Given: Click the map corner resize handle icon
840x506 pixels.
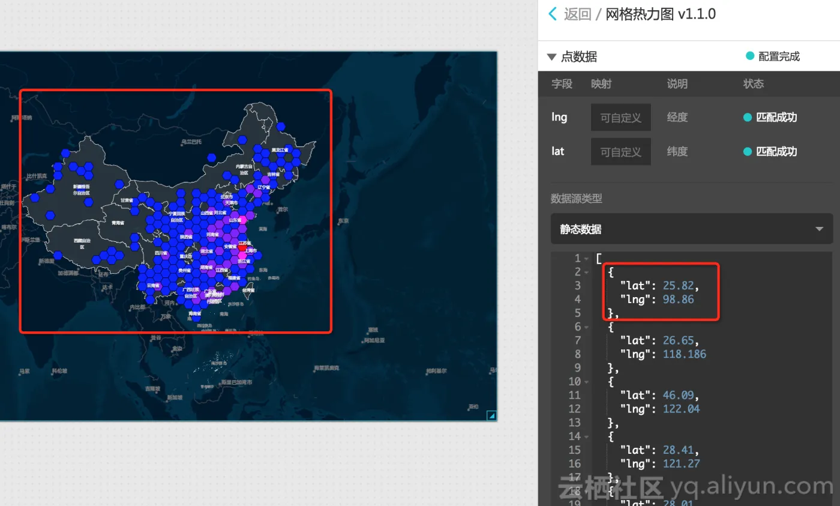Looking at the screenshot, I should [491, 415].
